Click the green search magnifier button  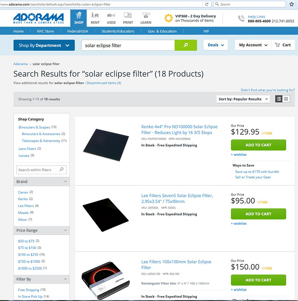tap(186, 45)
